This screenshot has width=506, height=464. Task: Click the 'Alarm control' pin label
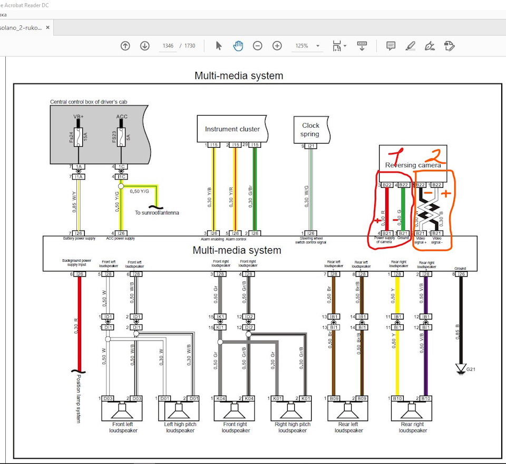click(236, 239)
